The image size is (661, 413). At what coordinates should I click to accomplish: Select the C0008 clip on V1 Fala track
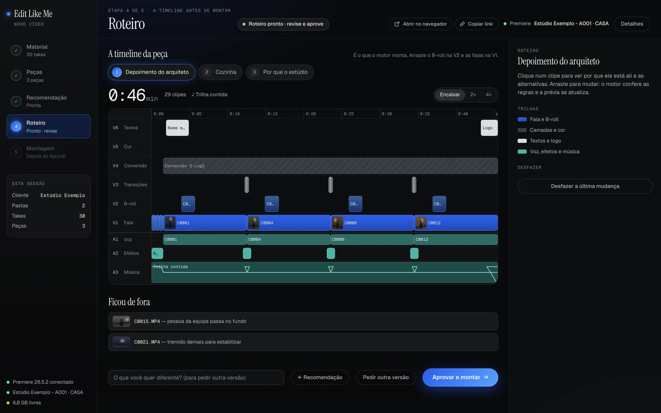click(372, 223)
